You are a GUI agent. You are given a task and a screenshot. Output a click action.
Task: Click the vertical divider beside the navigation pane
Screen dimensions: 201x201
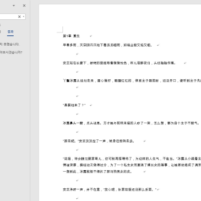pyautogui.click(x=30, y=101)
